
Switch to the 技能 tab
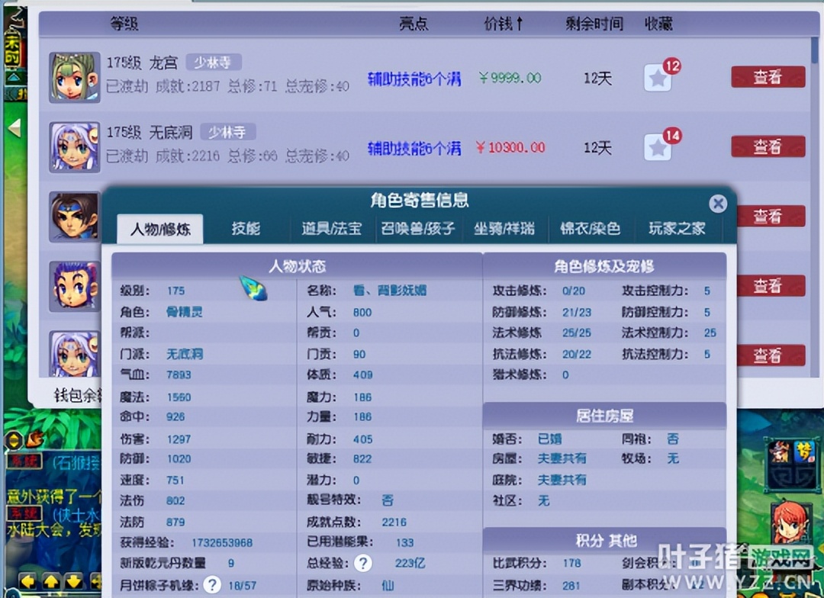point(246,228)
